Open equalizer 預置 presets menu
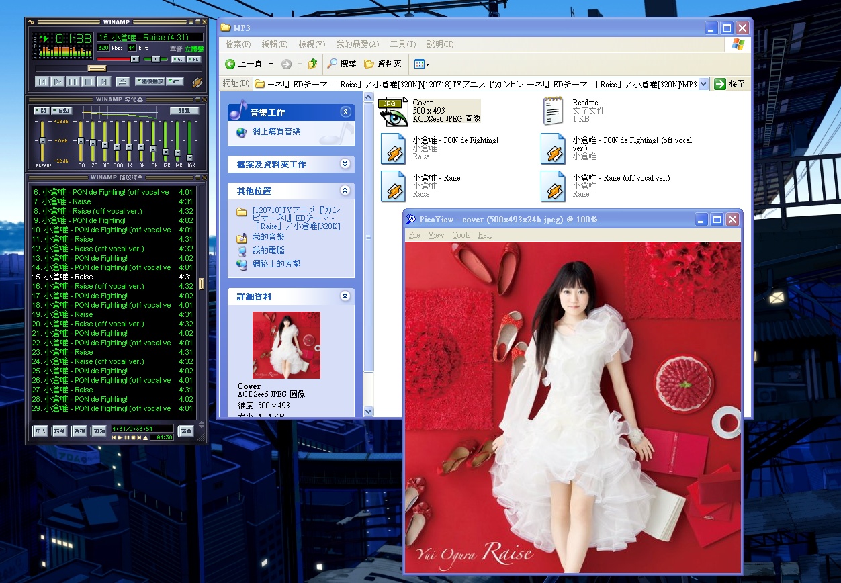 point(184,110)
